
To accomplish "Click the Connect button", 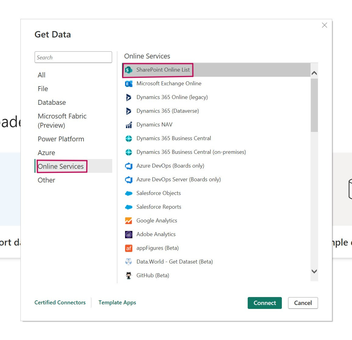I will coord(265,303).
